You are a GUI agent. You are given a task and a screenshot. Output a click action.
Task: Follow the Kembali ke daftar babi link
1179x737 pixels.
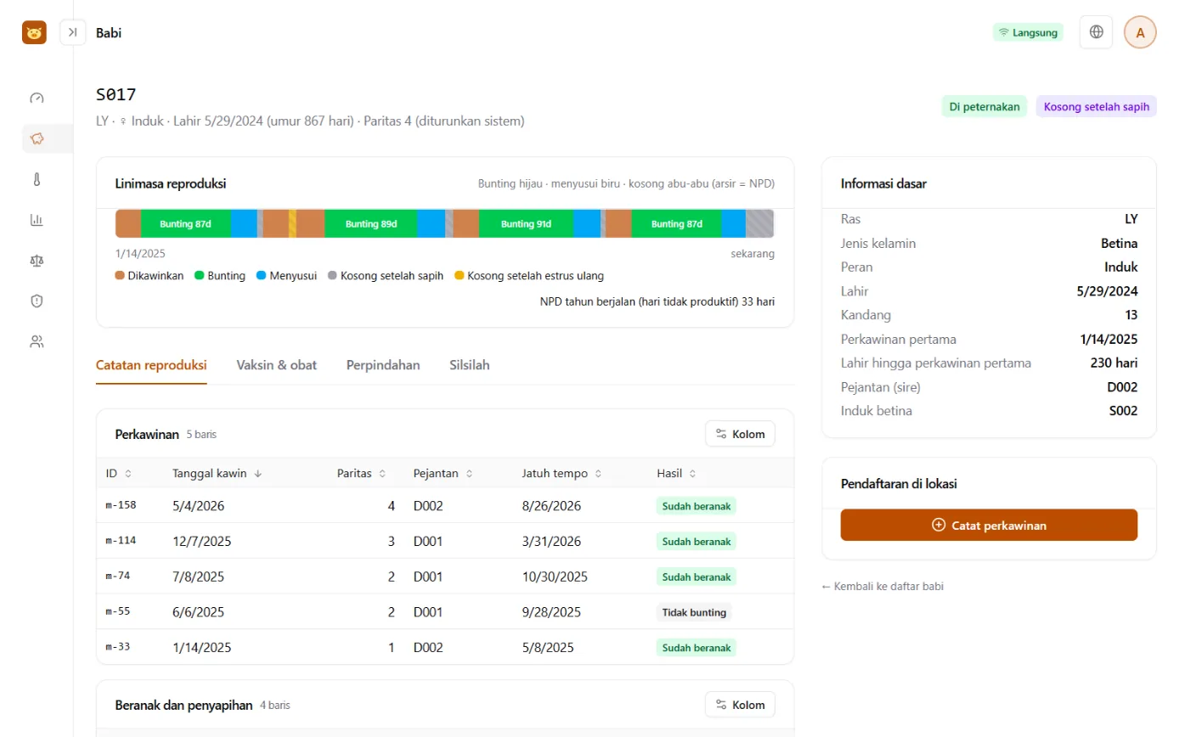(x=883, y=586)
